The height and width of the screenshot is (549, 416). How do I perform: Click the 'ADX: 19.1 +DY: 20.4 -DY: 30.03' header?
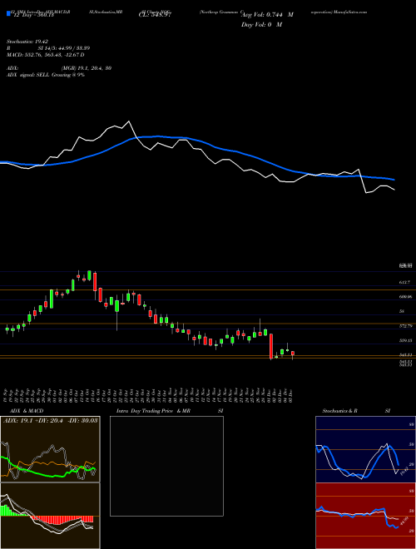point(51,421)
